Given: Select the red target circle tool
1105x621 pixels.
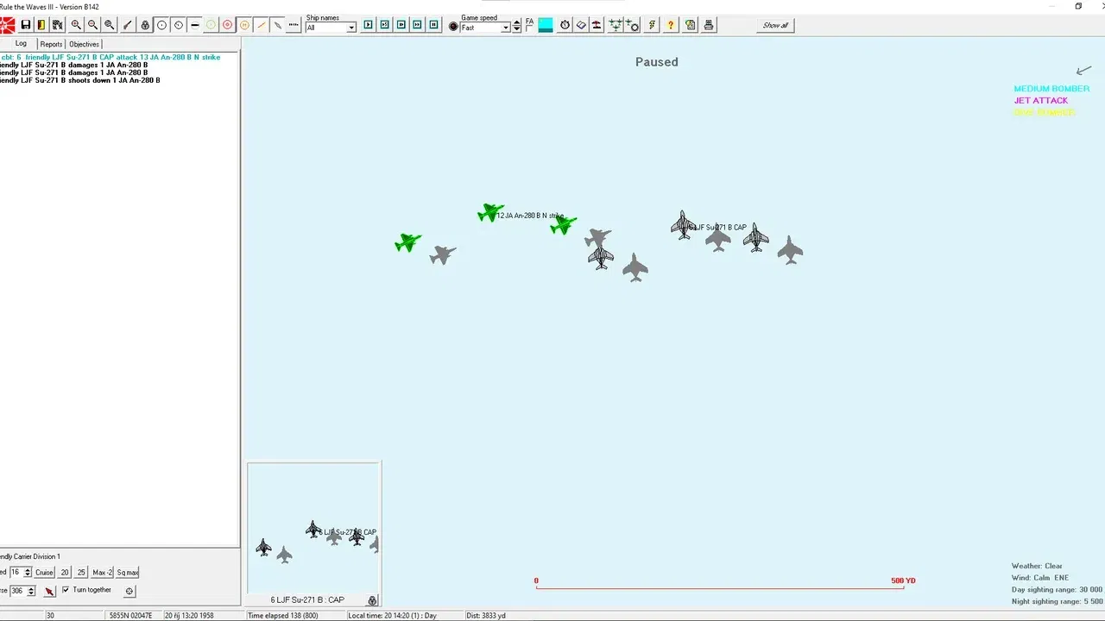Looking at the screenshot, I should [227, 24].
